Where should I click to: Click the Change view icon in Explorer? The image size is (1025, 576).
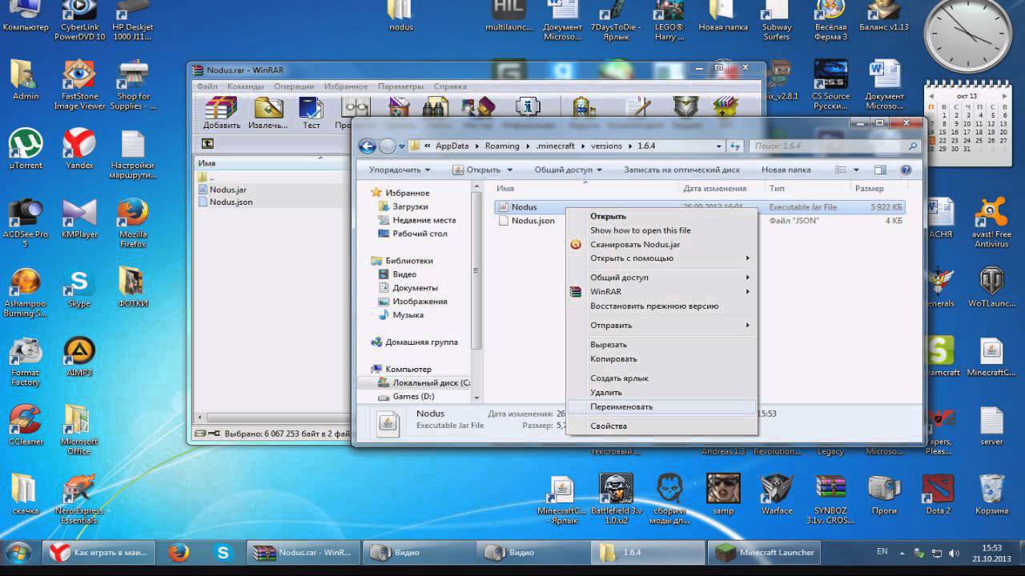point(841,170)
